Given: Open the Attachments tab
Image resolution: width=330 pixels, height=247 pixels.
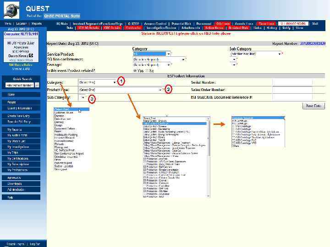Looking at the screenshot, I should pos(191,28).
